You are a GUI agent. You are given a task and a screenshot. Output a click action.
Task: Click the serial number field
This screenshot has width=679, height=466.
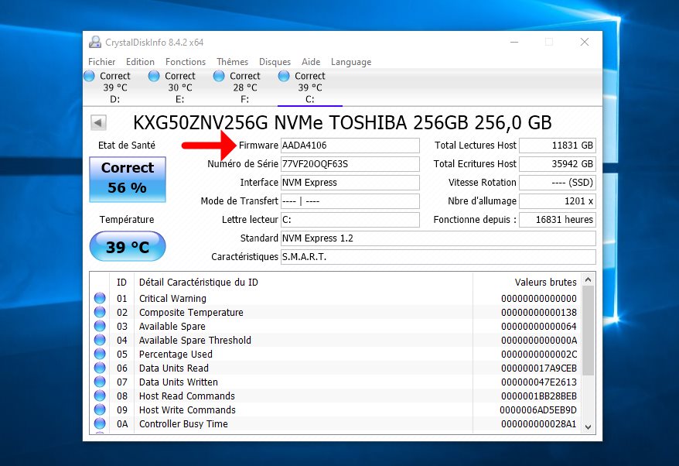coord(350,164)
